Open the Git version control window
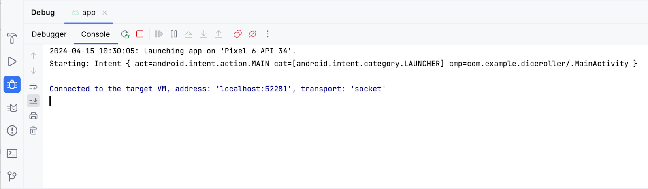648x189 pixels. 12,176
